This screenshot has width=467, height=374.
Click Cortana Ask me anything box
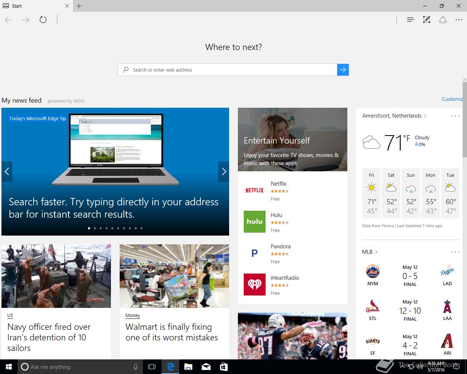(80, 367)
